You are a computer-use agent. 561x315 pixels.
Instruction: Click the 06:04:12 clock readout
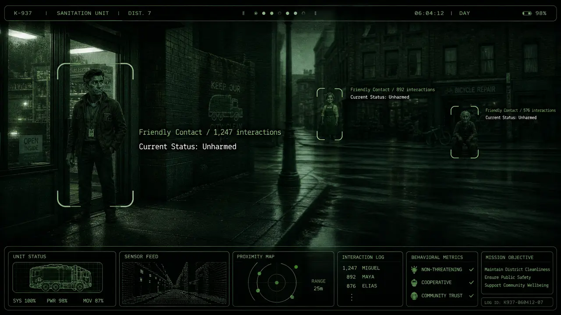coord(429,13)
